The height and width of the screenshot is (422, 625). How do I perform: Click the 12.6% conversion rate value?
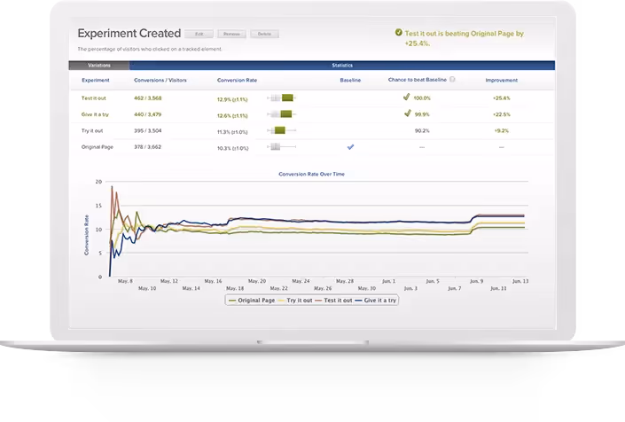[232, 116]
